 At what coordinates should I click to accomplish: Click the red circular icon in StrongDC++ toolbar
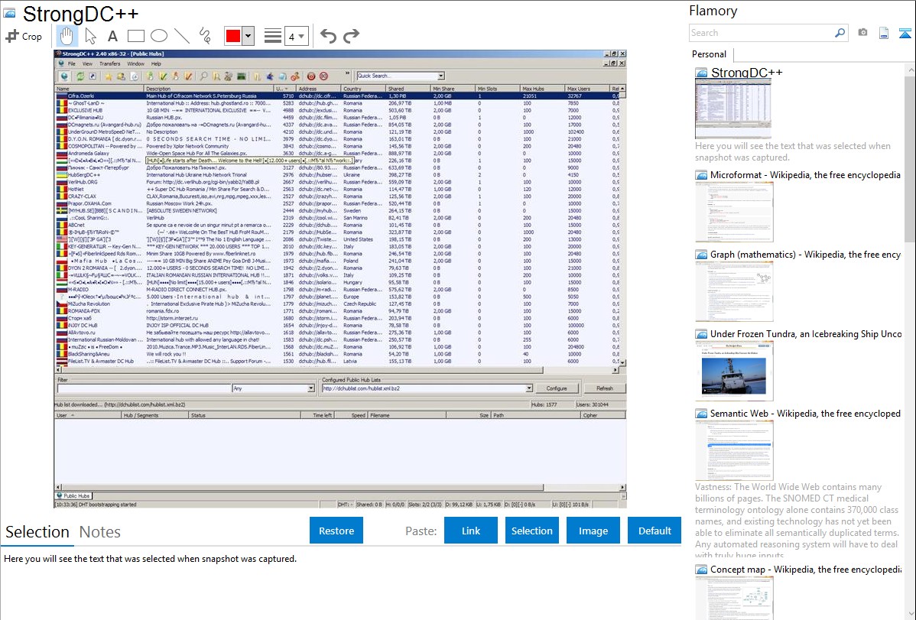310,76
